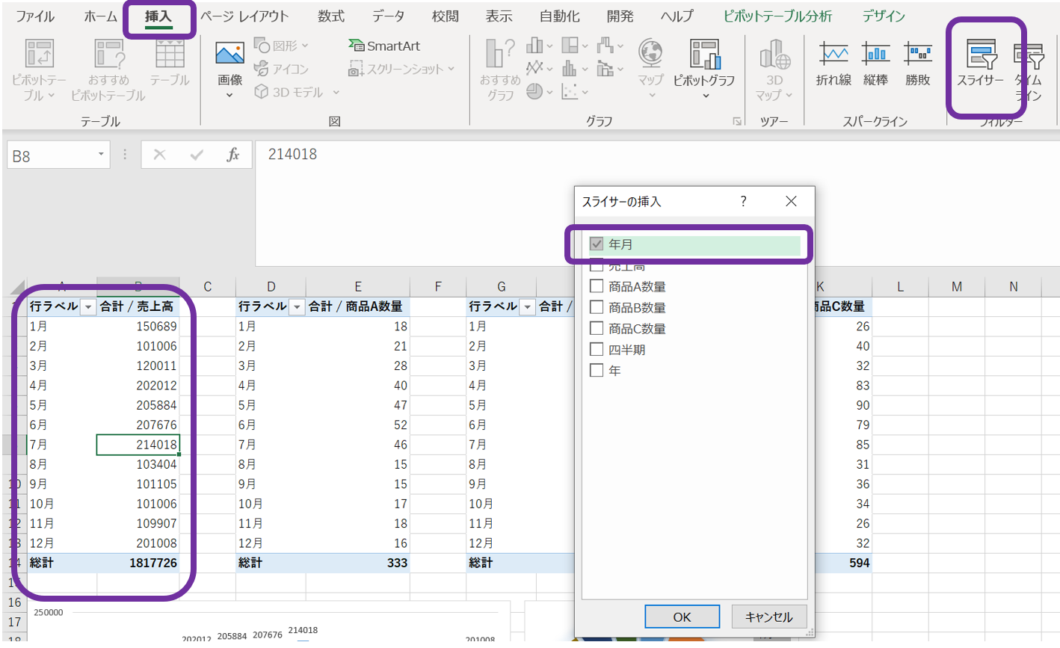
Task: Click the タイムライン filter button
Action: [x=1029, y=71]
